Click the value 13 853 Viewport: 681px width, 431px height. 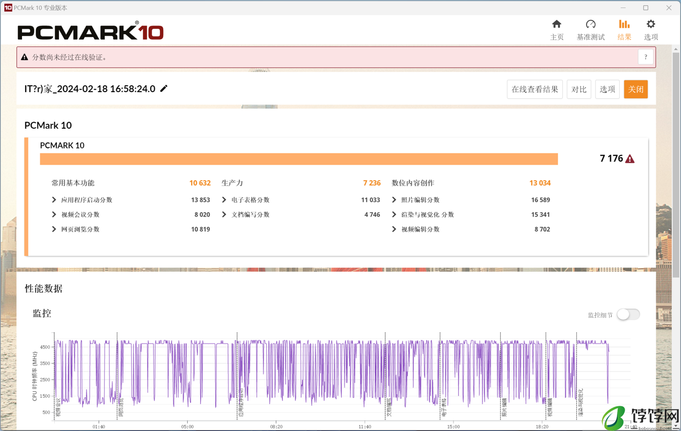(200, 200)
